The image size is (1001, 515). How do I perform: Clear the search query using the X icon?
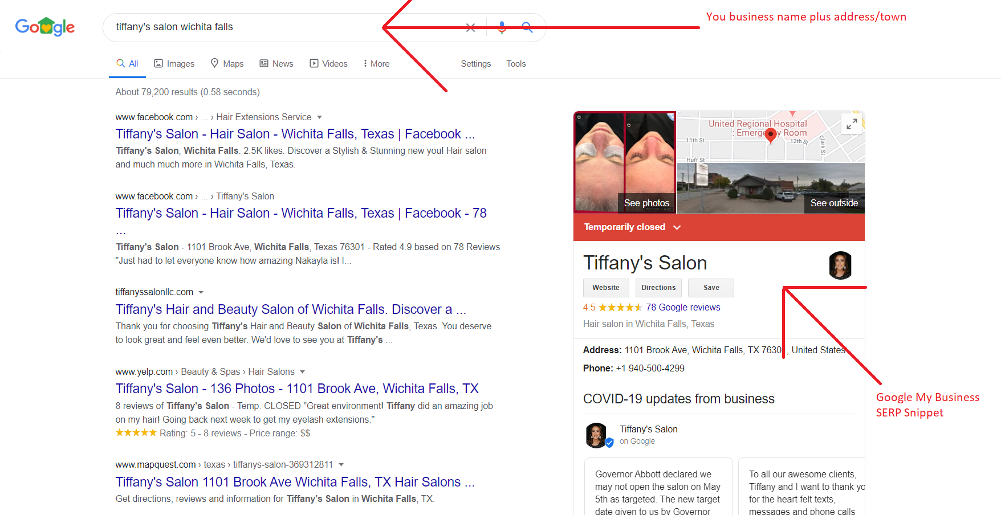click(x=470, y=27)
